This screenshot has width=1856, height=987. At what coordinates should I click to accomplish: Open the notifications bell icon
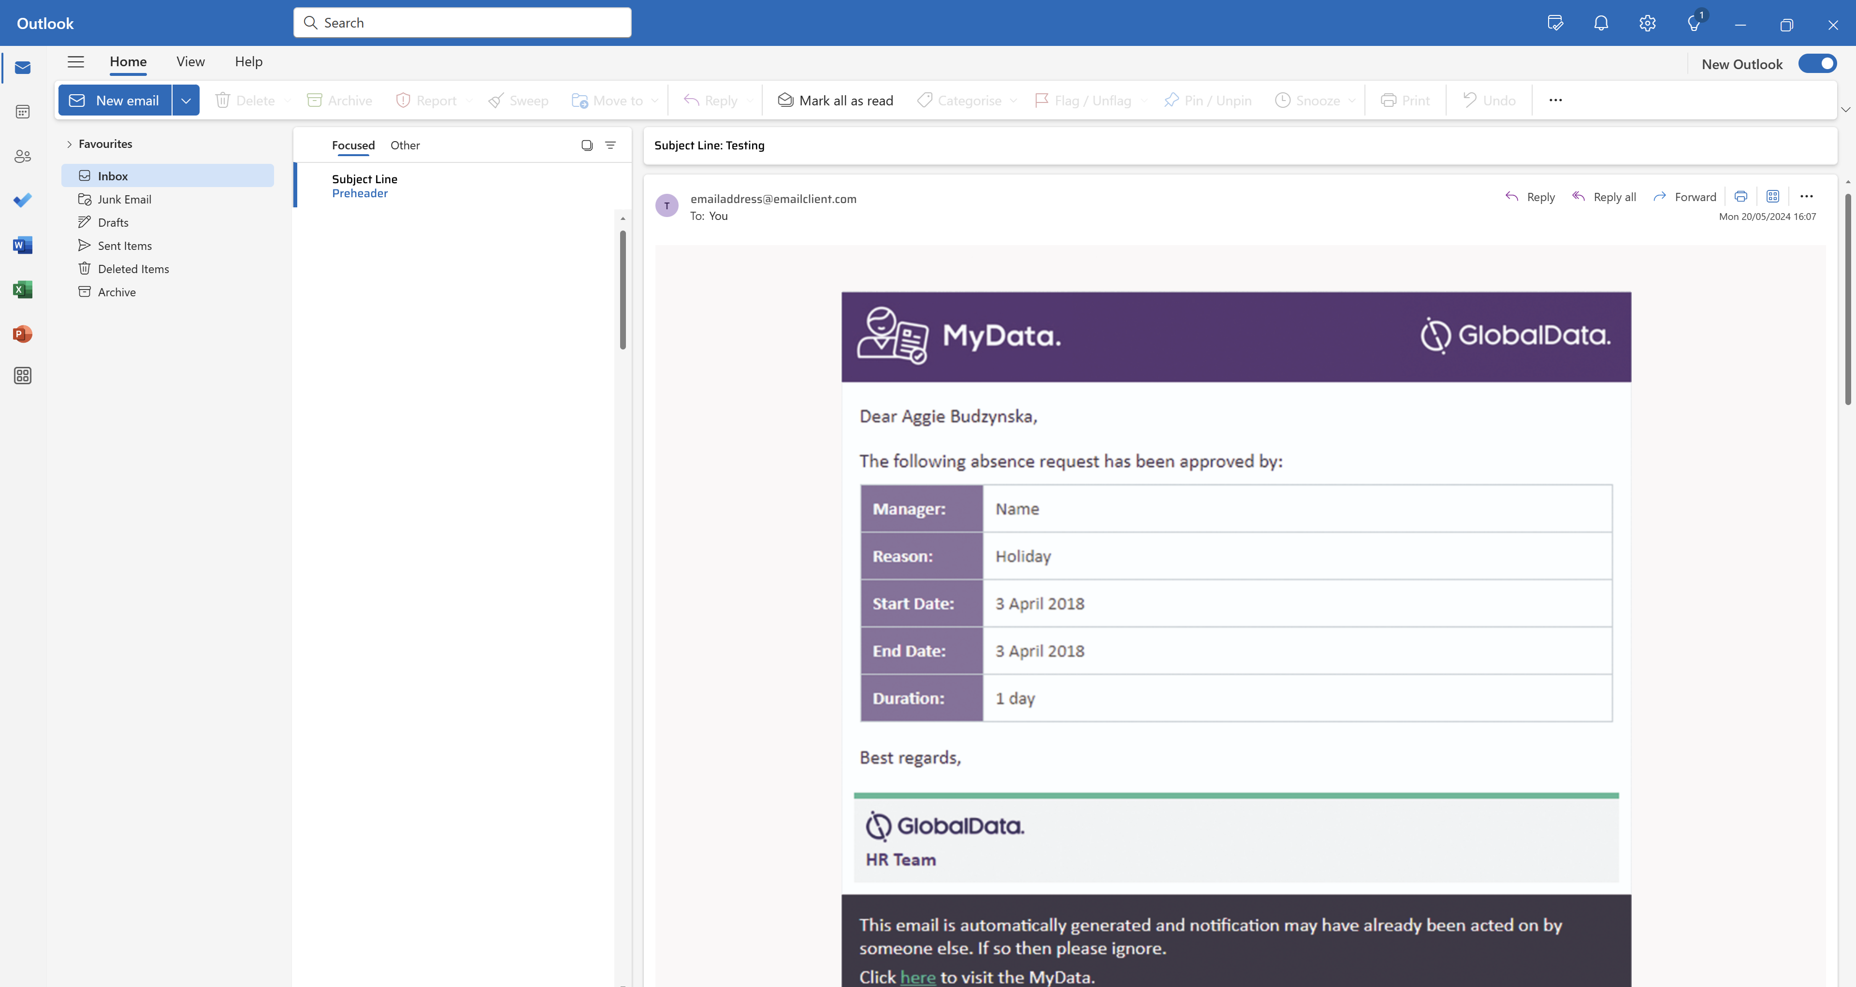1601,23
